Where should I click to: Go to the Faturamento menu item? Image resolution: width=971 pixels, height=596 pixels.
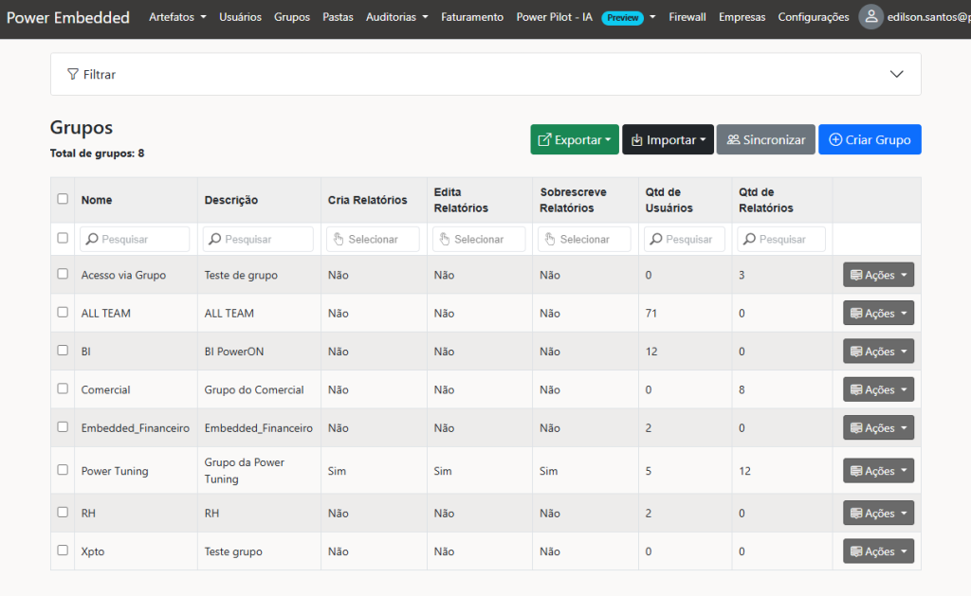tap(472, 17)
